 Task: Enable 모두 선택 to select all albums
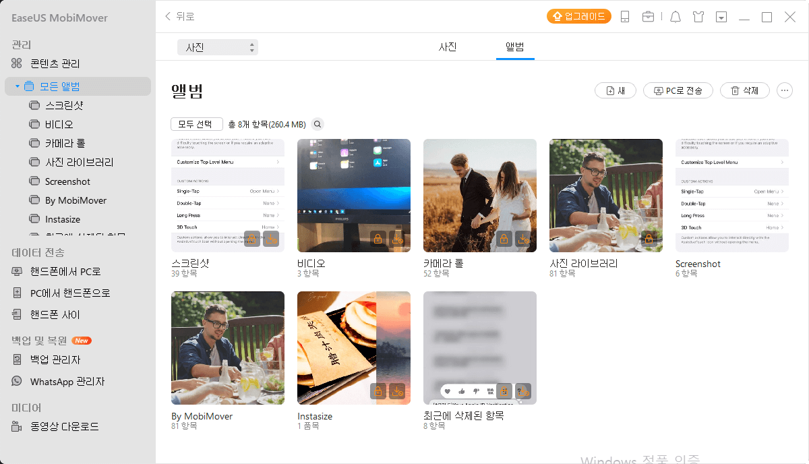point(198,124)
